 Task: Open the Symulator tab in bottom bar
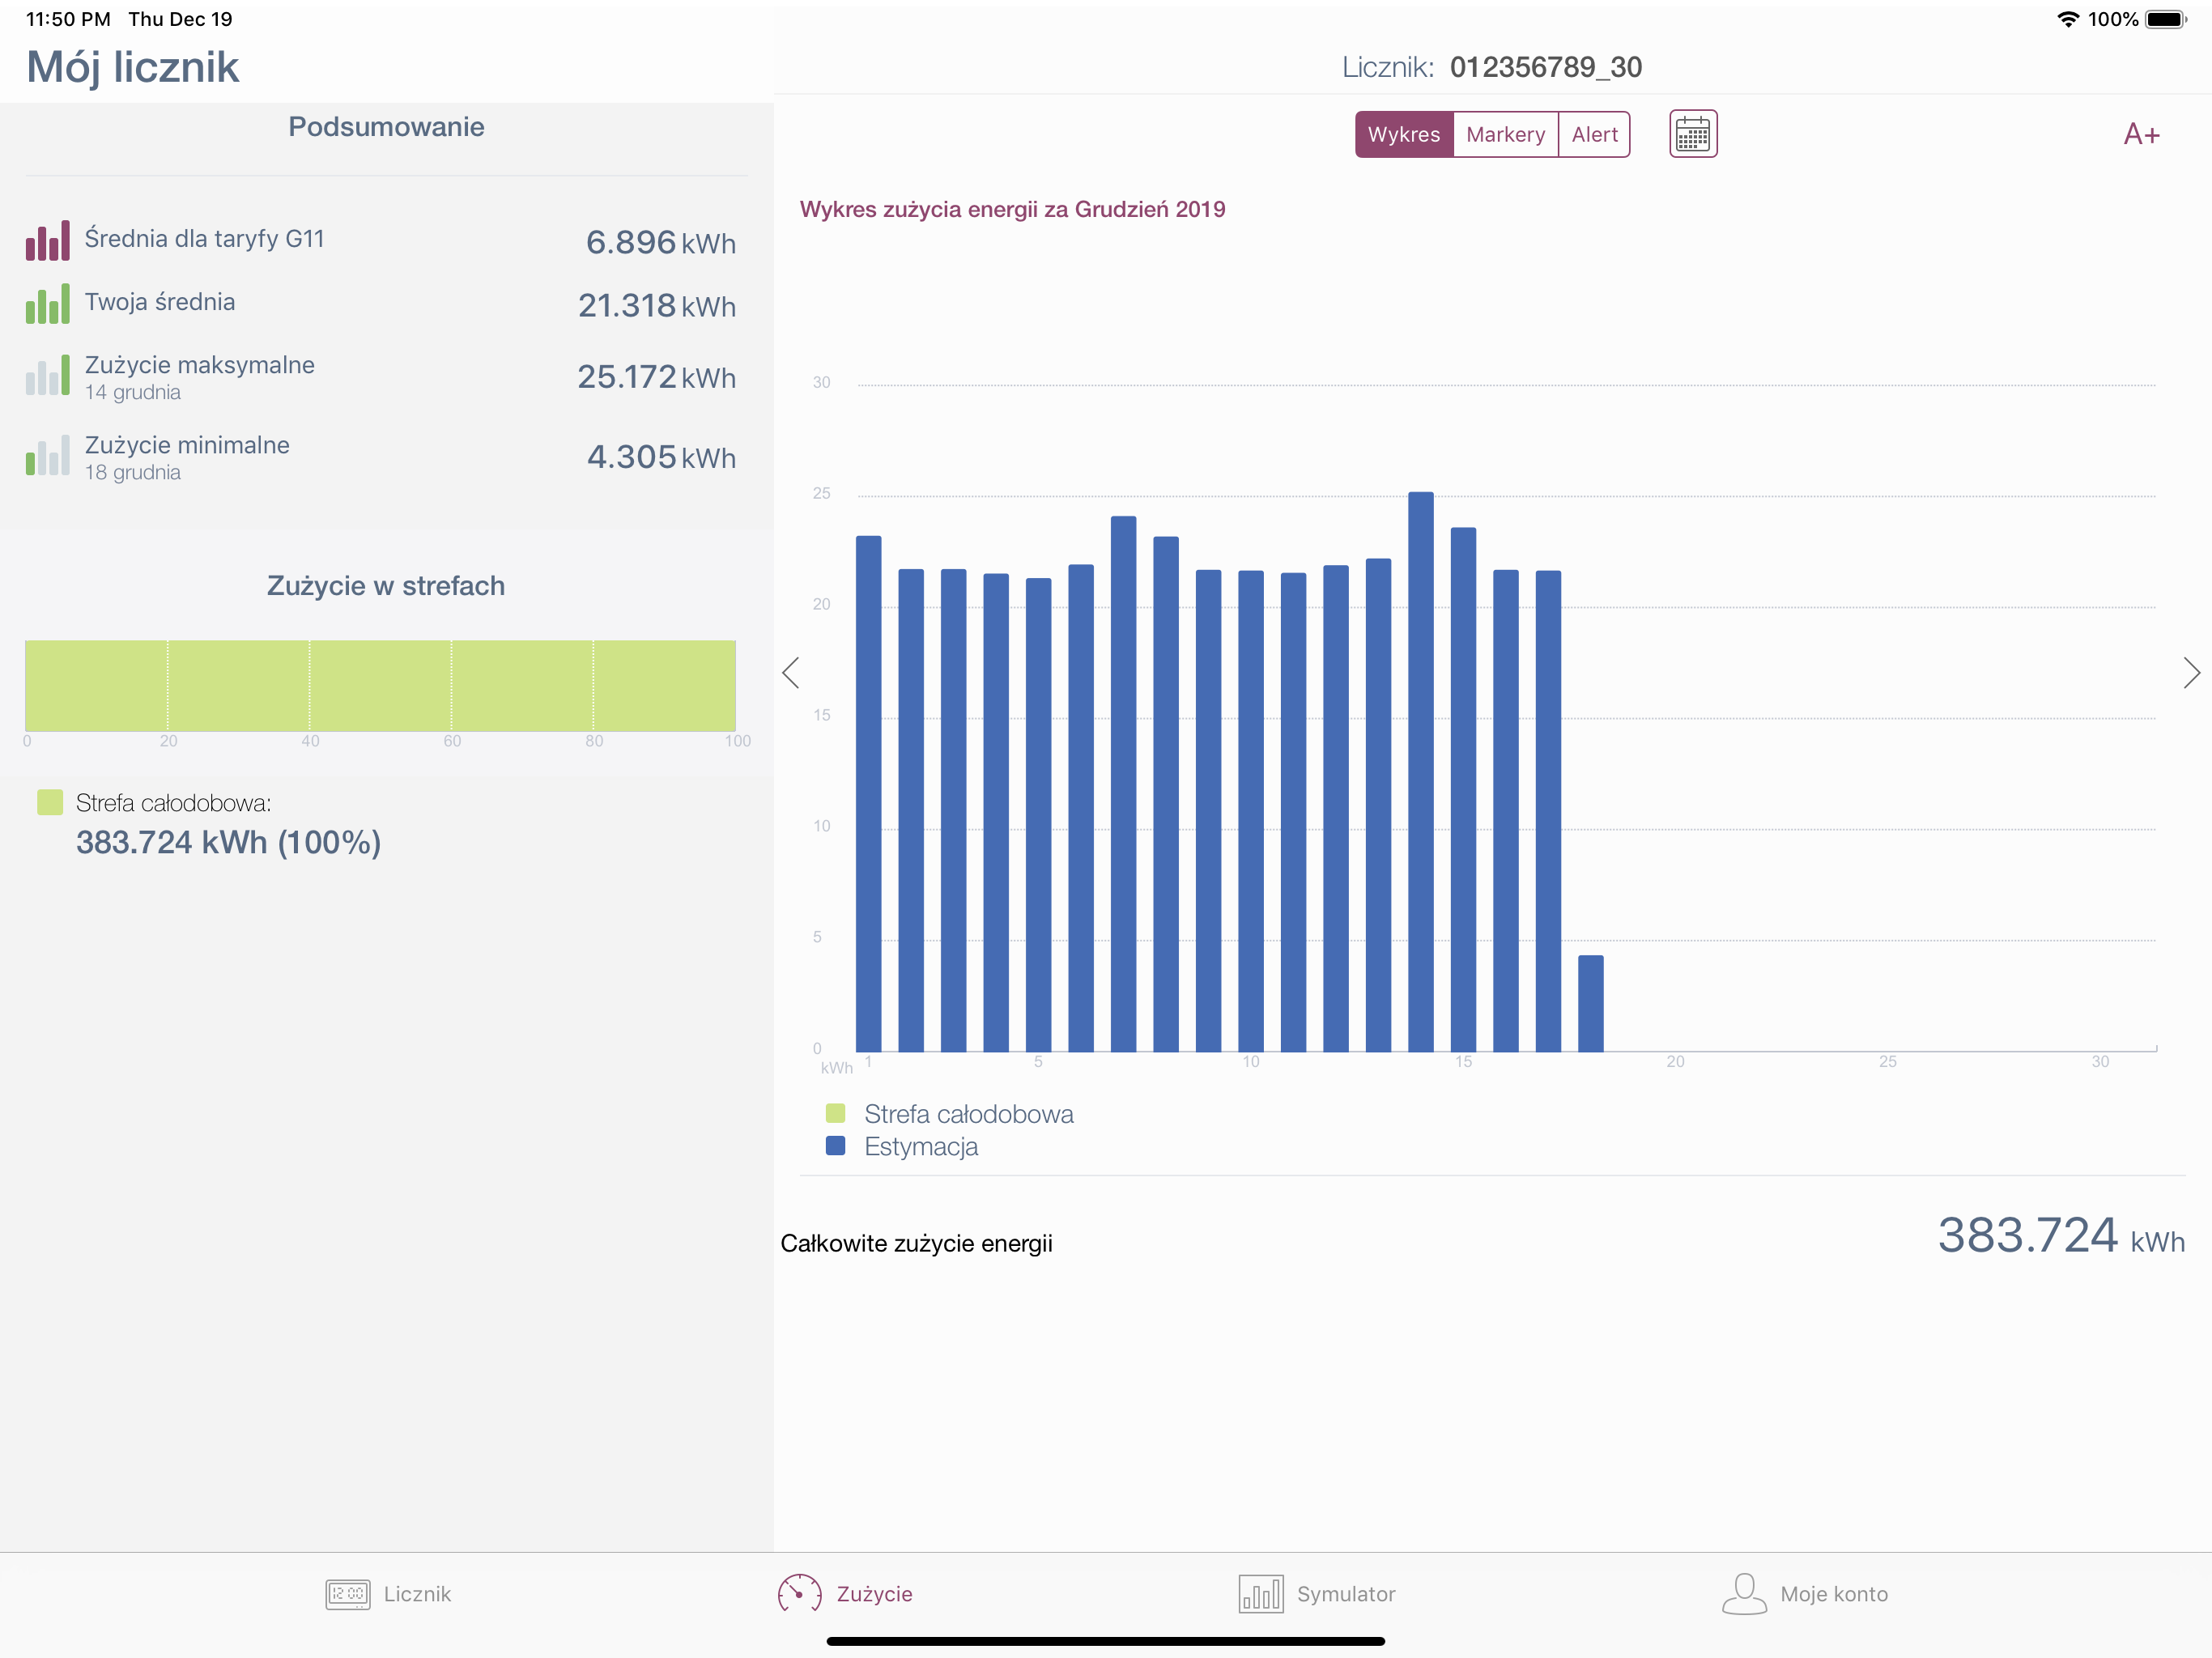point(1317,1594)
